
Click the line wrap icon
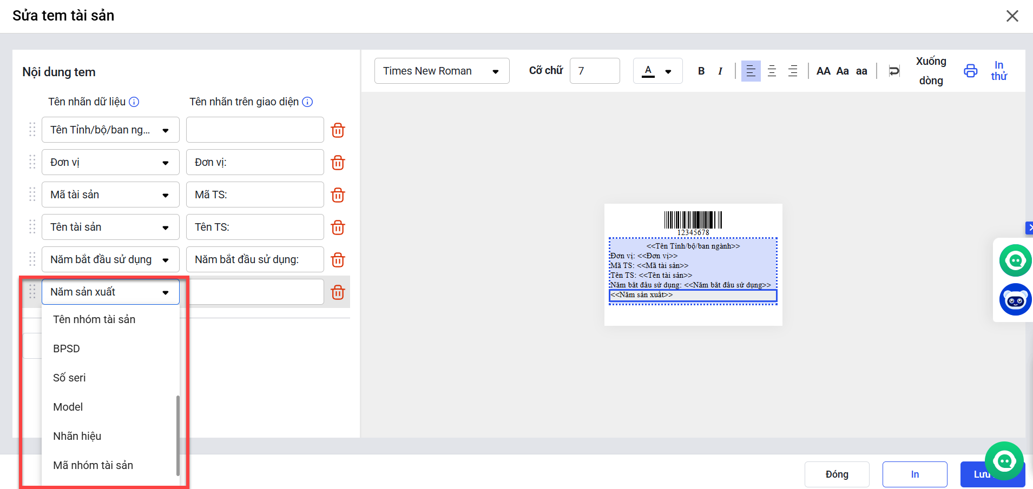894,71
